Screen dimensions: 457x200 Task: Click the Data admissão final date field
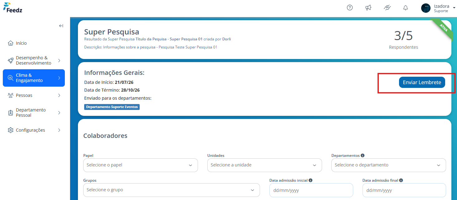404,190
